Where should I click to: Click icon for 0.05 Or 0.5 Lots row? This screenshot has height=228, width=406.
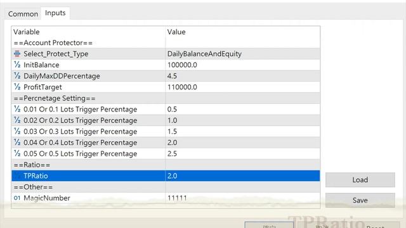pyautogui.click(x=17, y=153)
